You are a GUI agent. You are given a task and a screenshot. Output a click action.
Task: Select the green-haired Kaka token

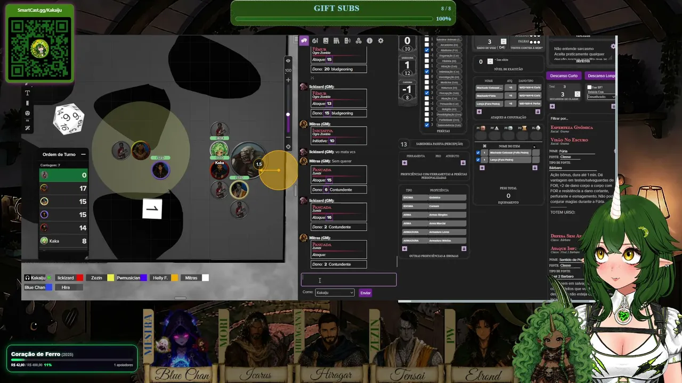219,150
